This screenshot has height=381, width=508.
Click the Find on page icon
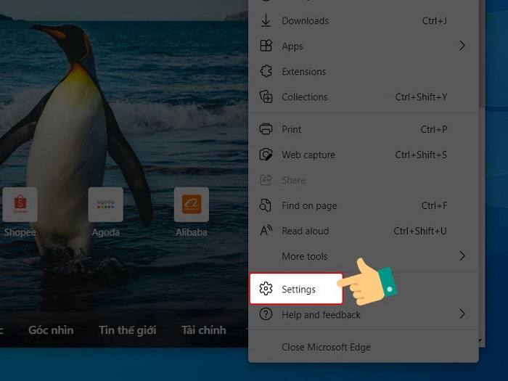click(x=266, y=205)
